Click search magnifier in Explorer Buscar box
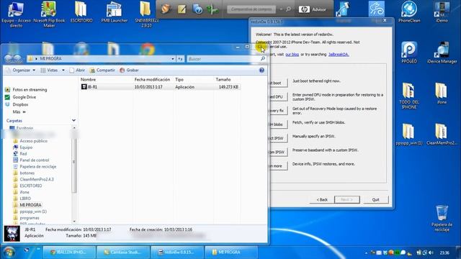 tap(263, 59)
